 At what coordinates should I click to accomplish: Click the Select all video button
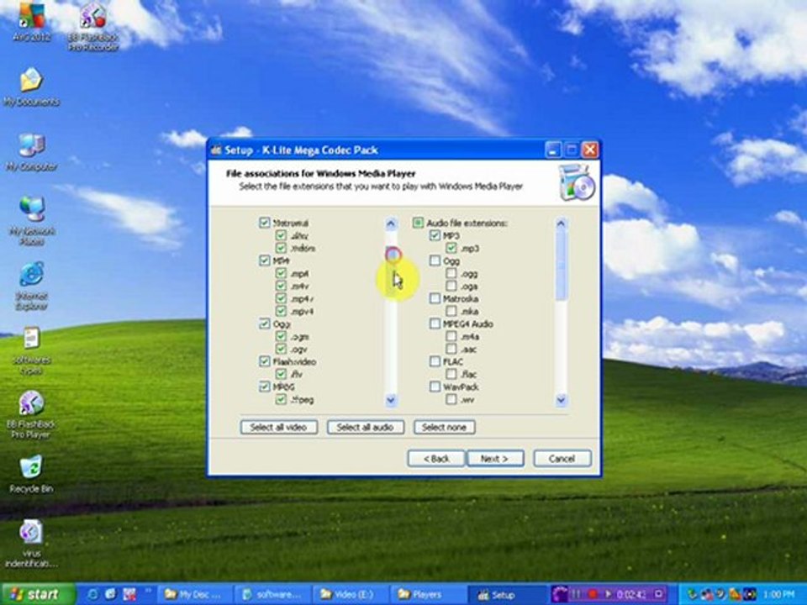(278, 427)
